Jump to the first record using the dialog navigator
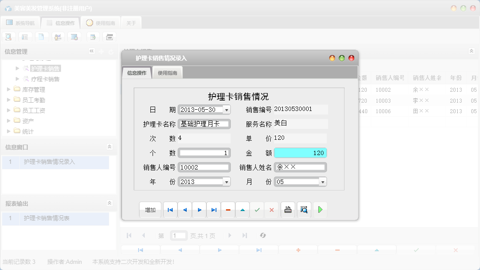The height and width of the screenshot is (270, 480). pyautogui.click(x=170, y=210)
